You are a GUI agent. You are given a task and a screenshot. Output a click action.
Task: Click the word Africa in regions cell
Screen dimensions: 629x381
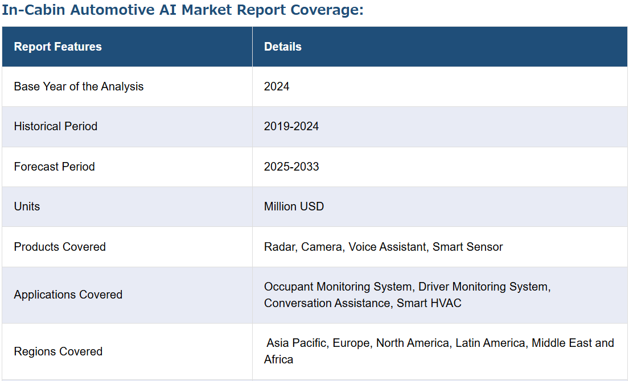[278, 359]
